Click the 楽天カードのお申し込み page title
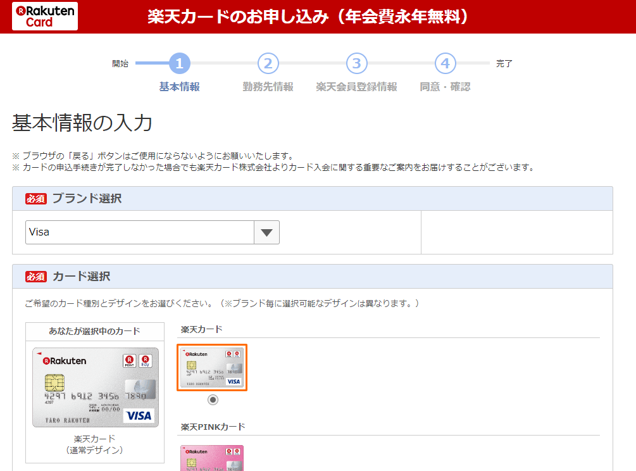Image resolution: width=636 pixels, height=471 pixels. tap(308, 16)
